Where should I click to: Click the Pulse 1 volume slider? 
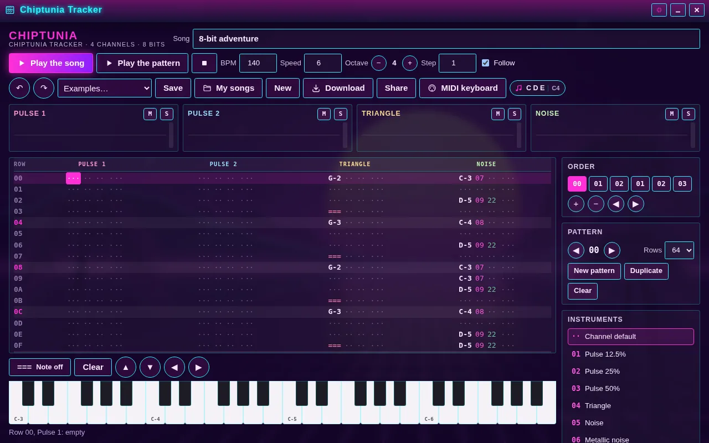(171, 135)
